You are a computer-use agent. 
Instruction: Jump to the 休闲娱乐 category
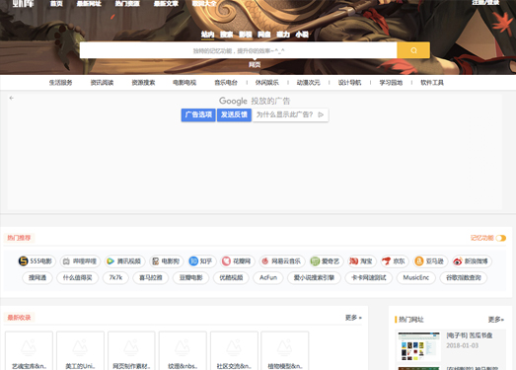267,83
